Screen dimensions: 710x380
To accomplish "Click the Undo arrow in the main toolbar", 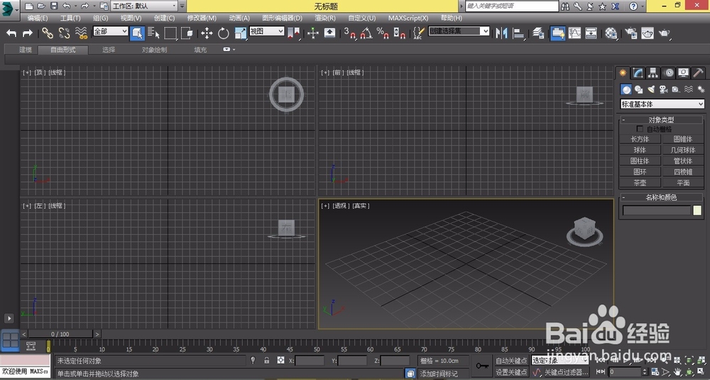I will pos(12,33).
